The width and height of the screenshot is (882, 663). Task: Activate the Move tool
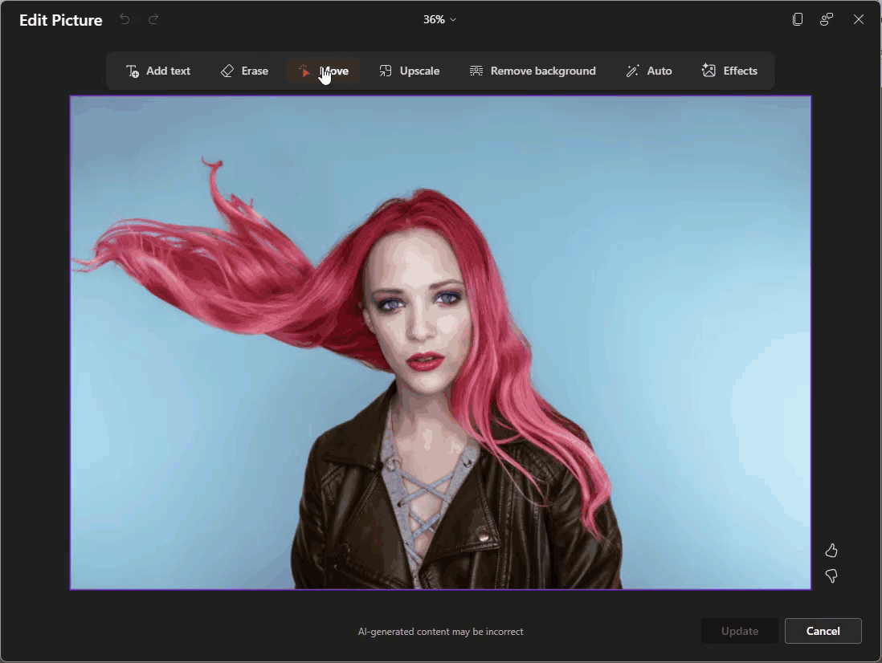[324, 71]
